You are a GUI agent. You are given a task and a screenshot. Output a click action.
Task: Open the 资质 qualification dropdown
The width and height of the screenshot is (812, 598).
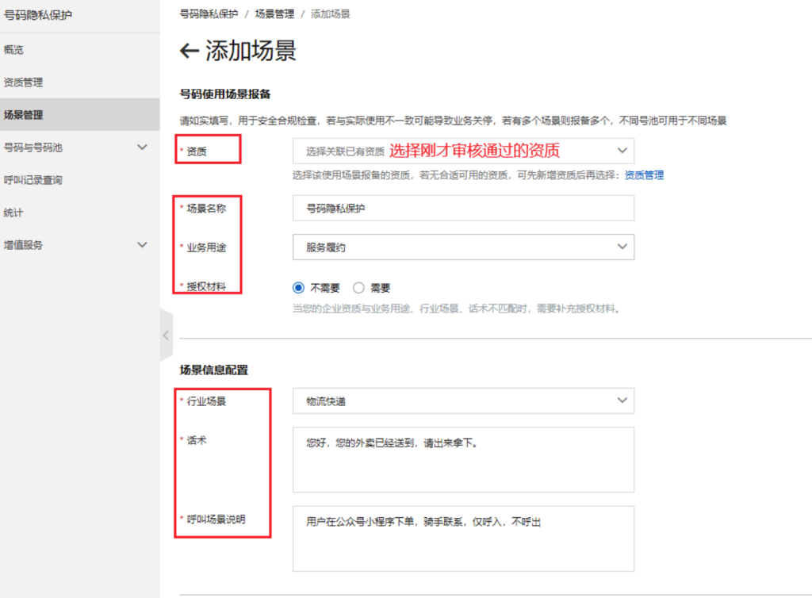[463, 151]
